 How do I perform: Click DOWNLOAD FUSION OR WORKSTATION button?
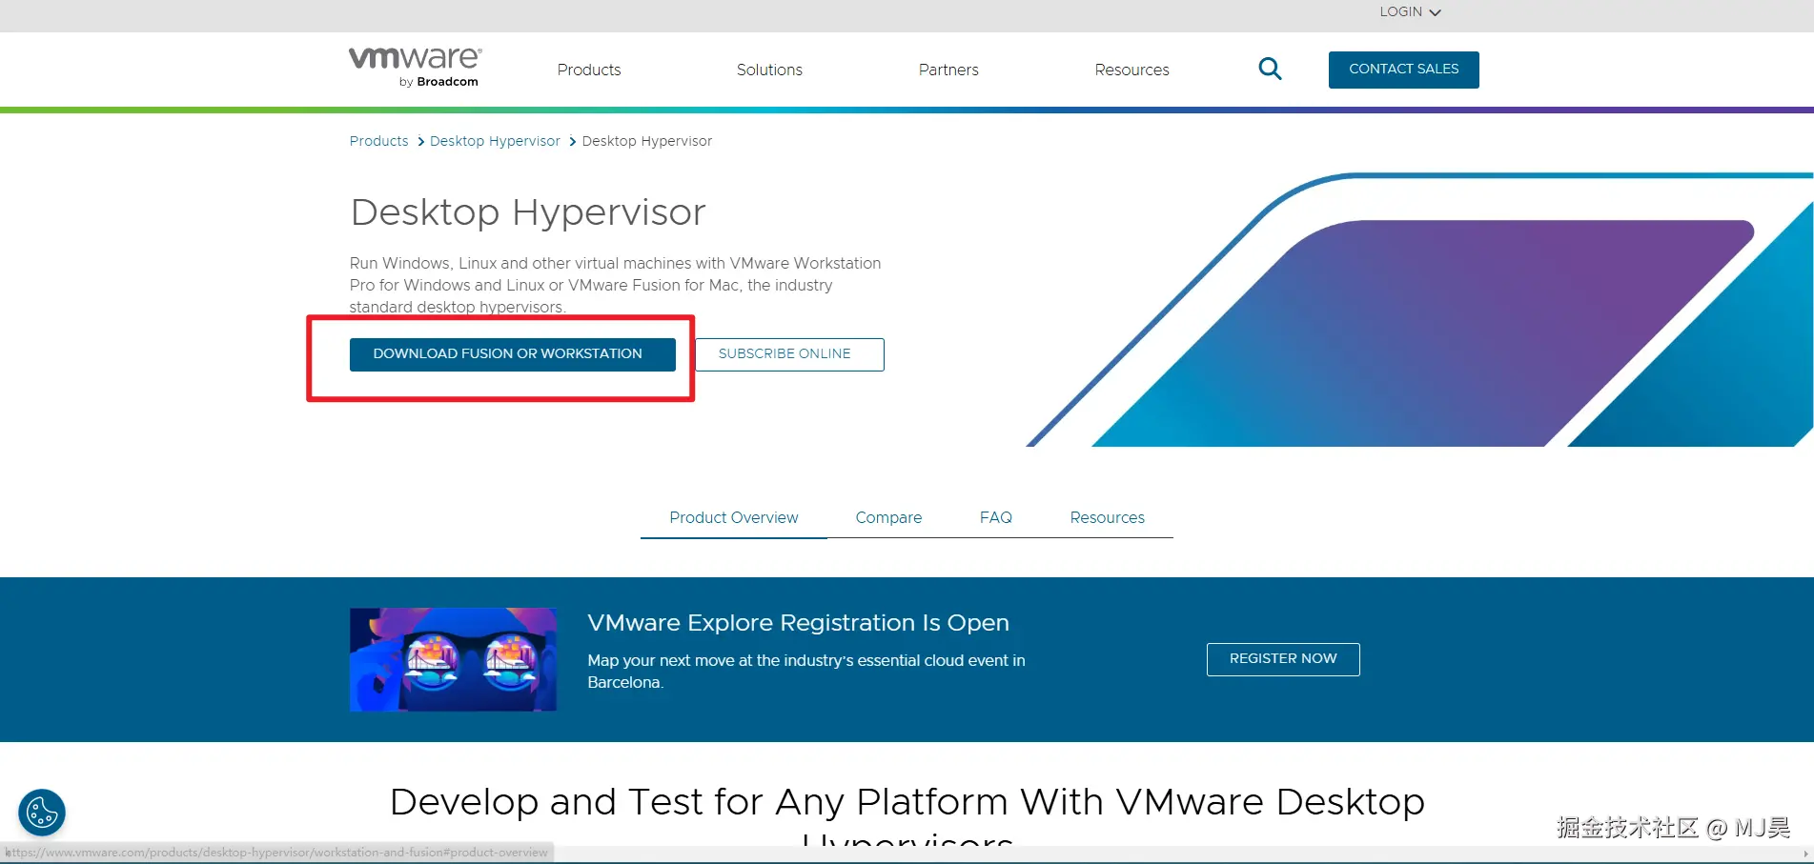pyautogui.click(x=513, y=354)
